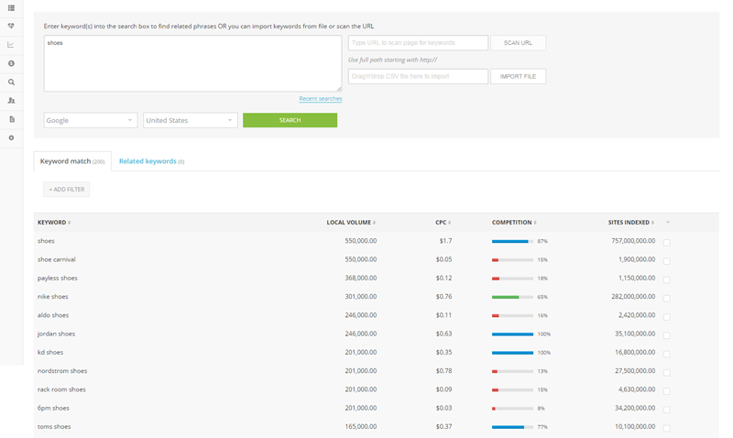Click the diamond icon in the sidebar

click(11, 27)
